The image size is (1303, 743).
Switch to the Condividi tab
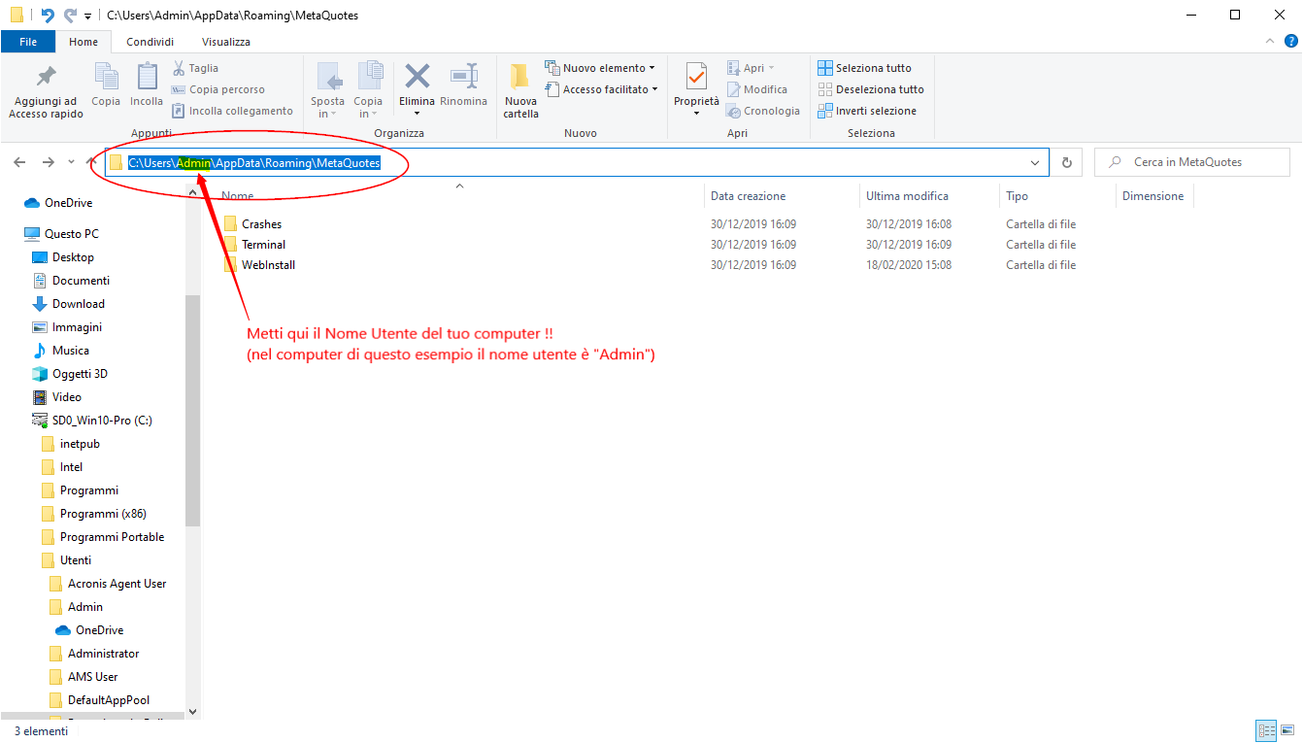click(x=150, y=42)
